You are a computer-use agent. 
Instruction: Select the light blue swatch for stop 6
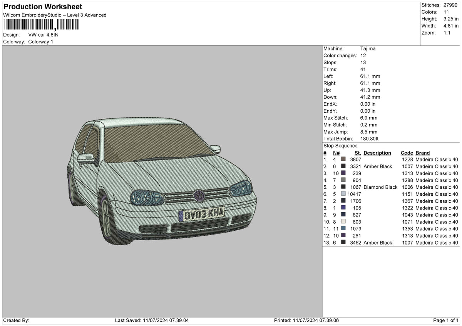point(344,194)
